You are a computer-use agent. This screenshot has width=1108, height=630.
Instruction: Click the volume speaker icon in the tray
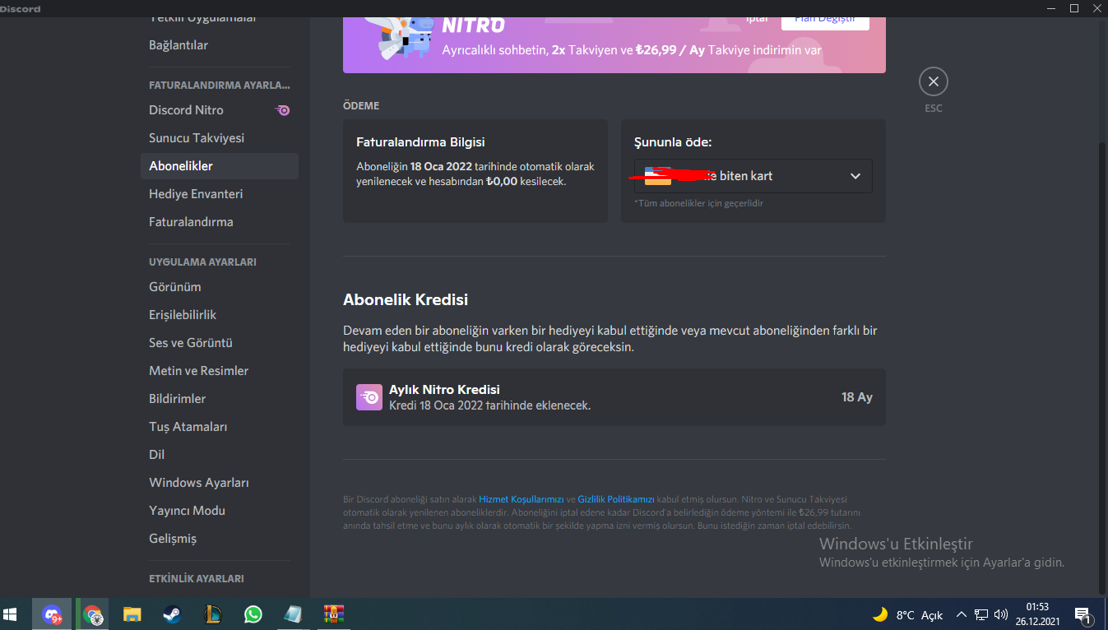[x=1001, y=614]
